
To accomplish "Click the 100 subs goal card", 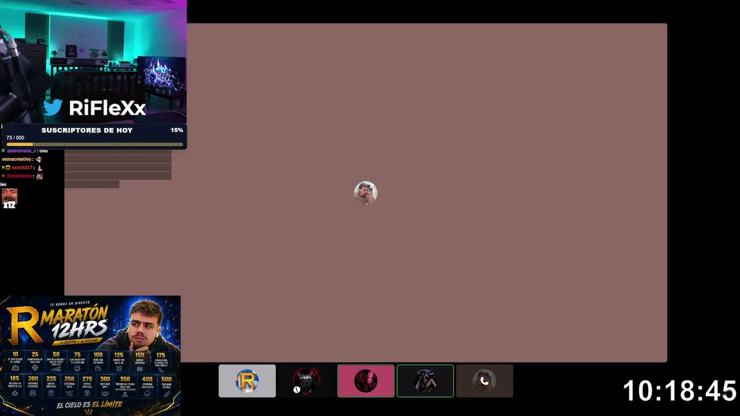I will [x=98, y=362].
